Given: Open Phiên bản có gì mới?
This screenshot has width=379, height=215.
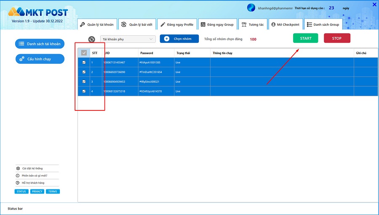Looking at the screenshot, I should pyautogui.click(x=32, y=176).
